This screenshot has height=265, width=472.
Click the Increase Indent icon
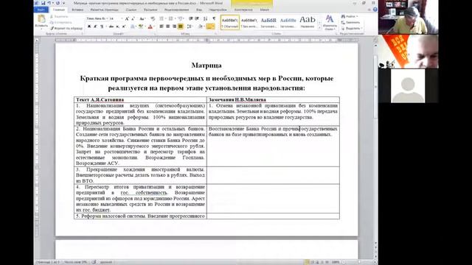(x=197, y=18)
